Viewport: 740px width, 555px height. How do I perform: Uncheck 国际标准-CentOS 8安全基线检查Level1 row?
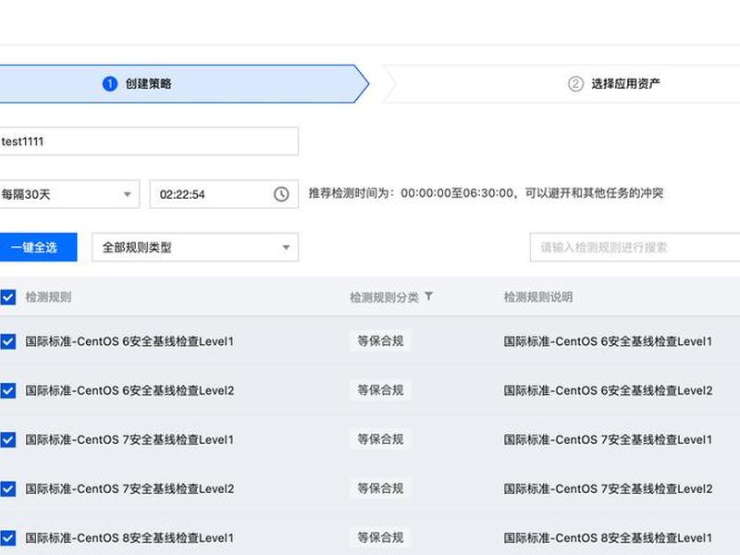tap(8, 537)
